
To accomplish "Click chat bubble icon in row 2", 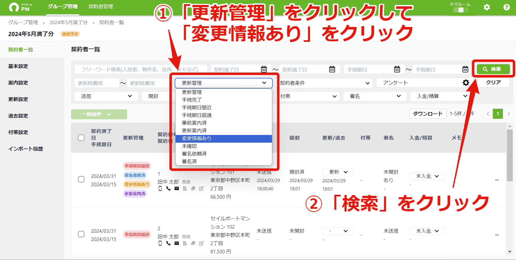I will click(193, 243).
